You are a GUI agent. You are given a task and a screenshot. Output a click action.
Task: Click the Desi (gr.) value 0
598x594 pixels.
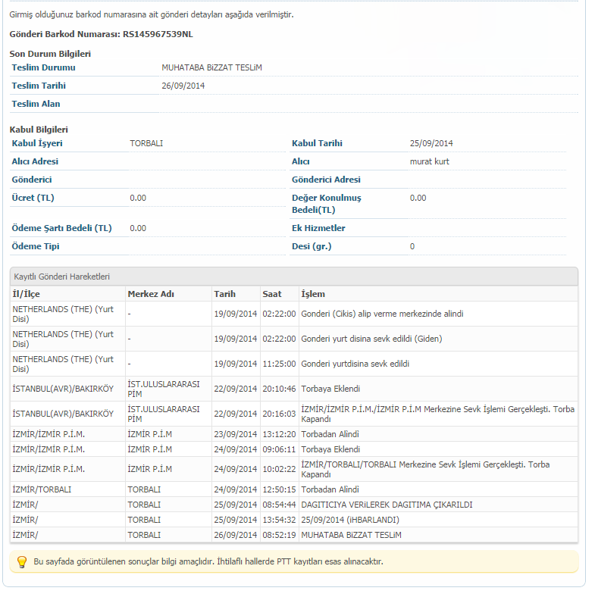[x=412, y=246]
